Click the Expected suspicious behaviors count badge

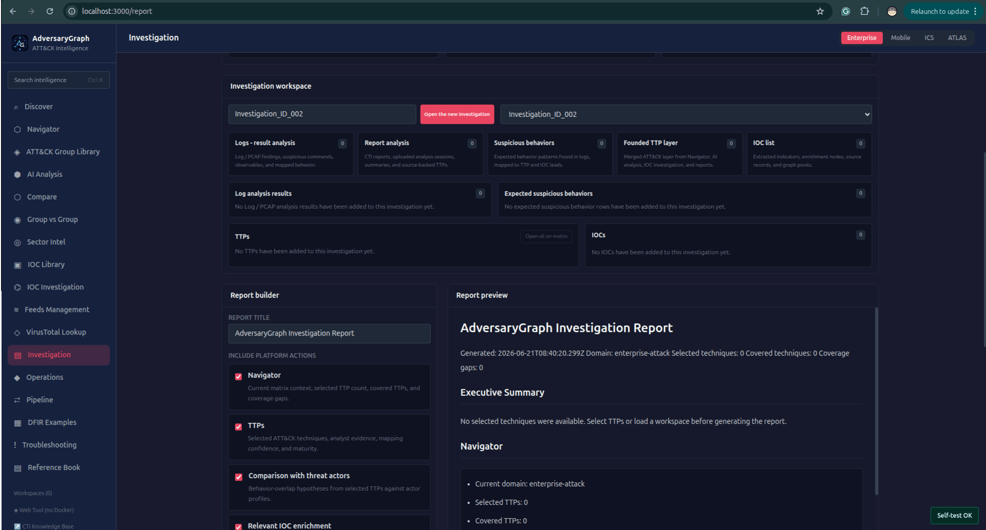(x=861, y=193)
